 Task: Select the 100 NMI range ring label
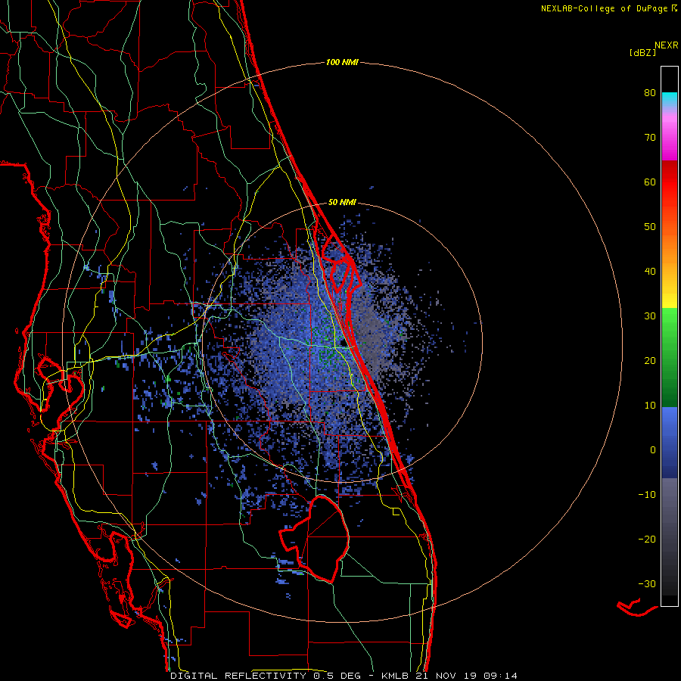[x=342, y=63]
